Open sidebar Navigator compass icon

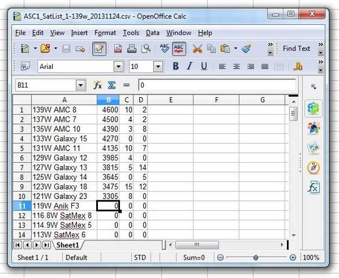point(314,167)
